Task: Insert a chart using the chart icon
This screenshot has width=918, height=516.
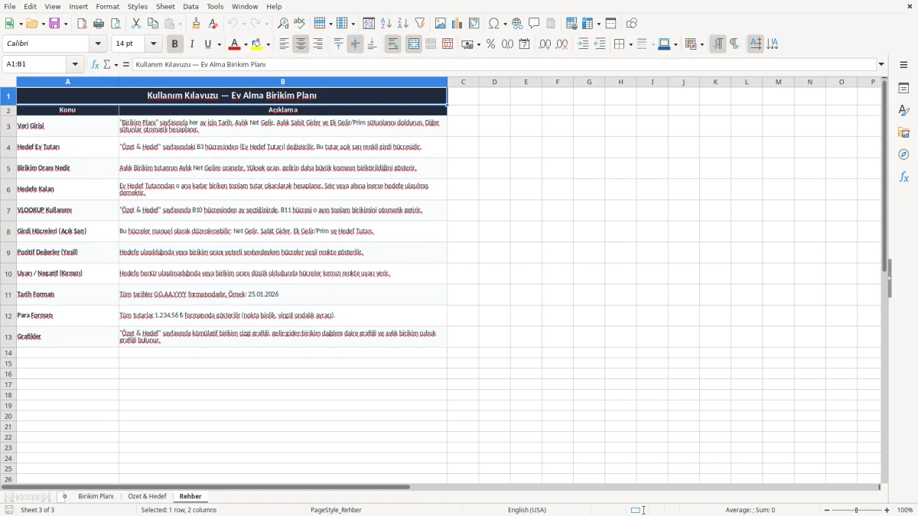Action: tap(457, 24)
